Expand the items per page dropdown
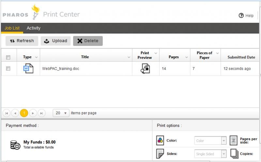 click(61, 113)
